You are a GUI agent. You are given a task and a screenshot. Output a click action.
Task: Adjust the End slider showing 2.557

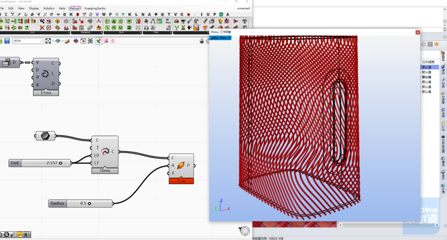pos(40,163)
